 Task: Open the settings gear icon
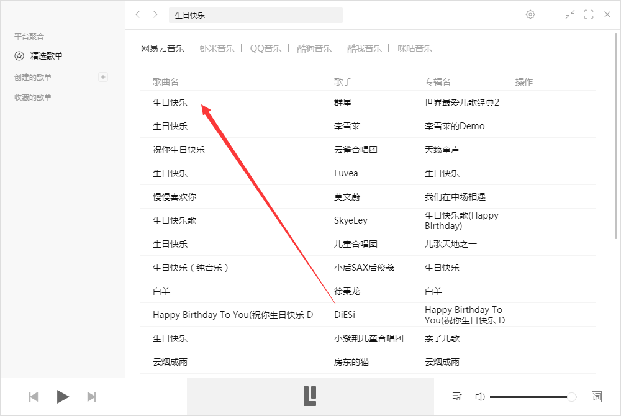click(530, 14)
